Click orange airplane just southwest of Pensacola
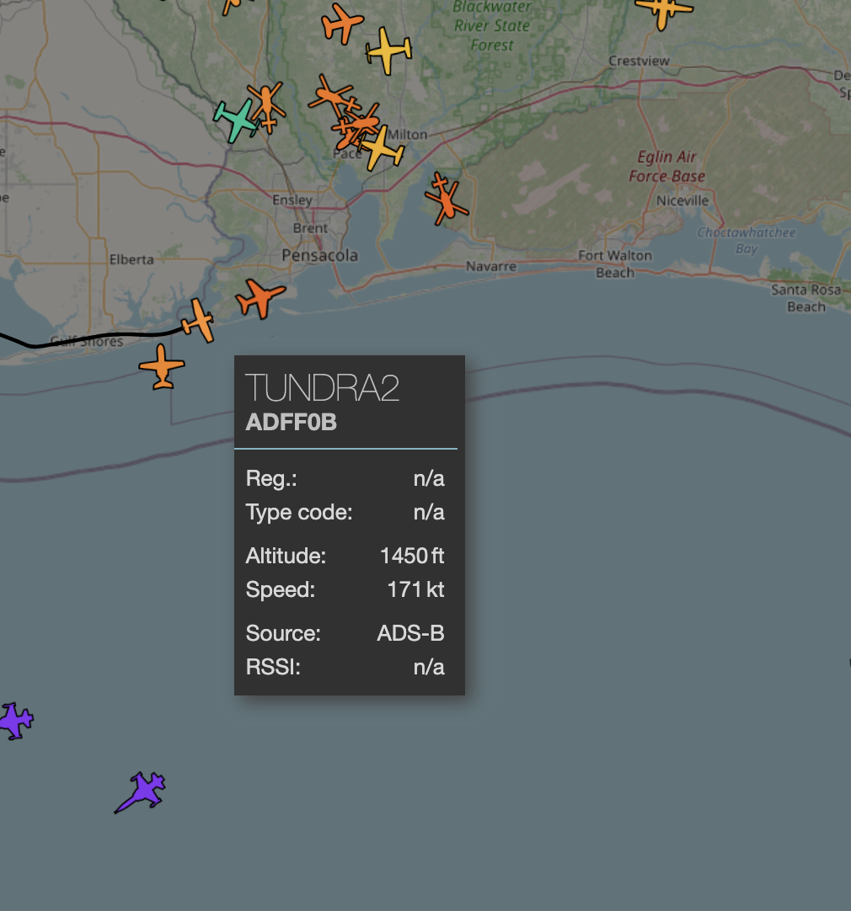 coord(260,298)
